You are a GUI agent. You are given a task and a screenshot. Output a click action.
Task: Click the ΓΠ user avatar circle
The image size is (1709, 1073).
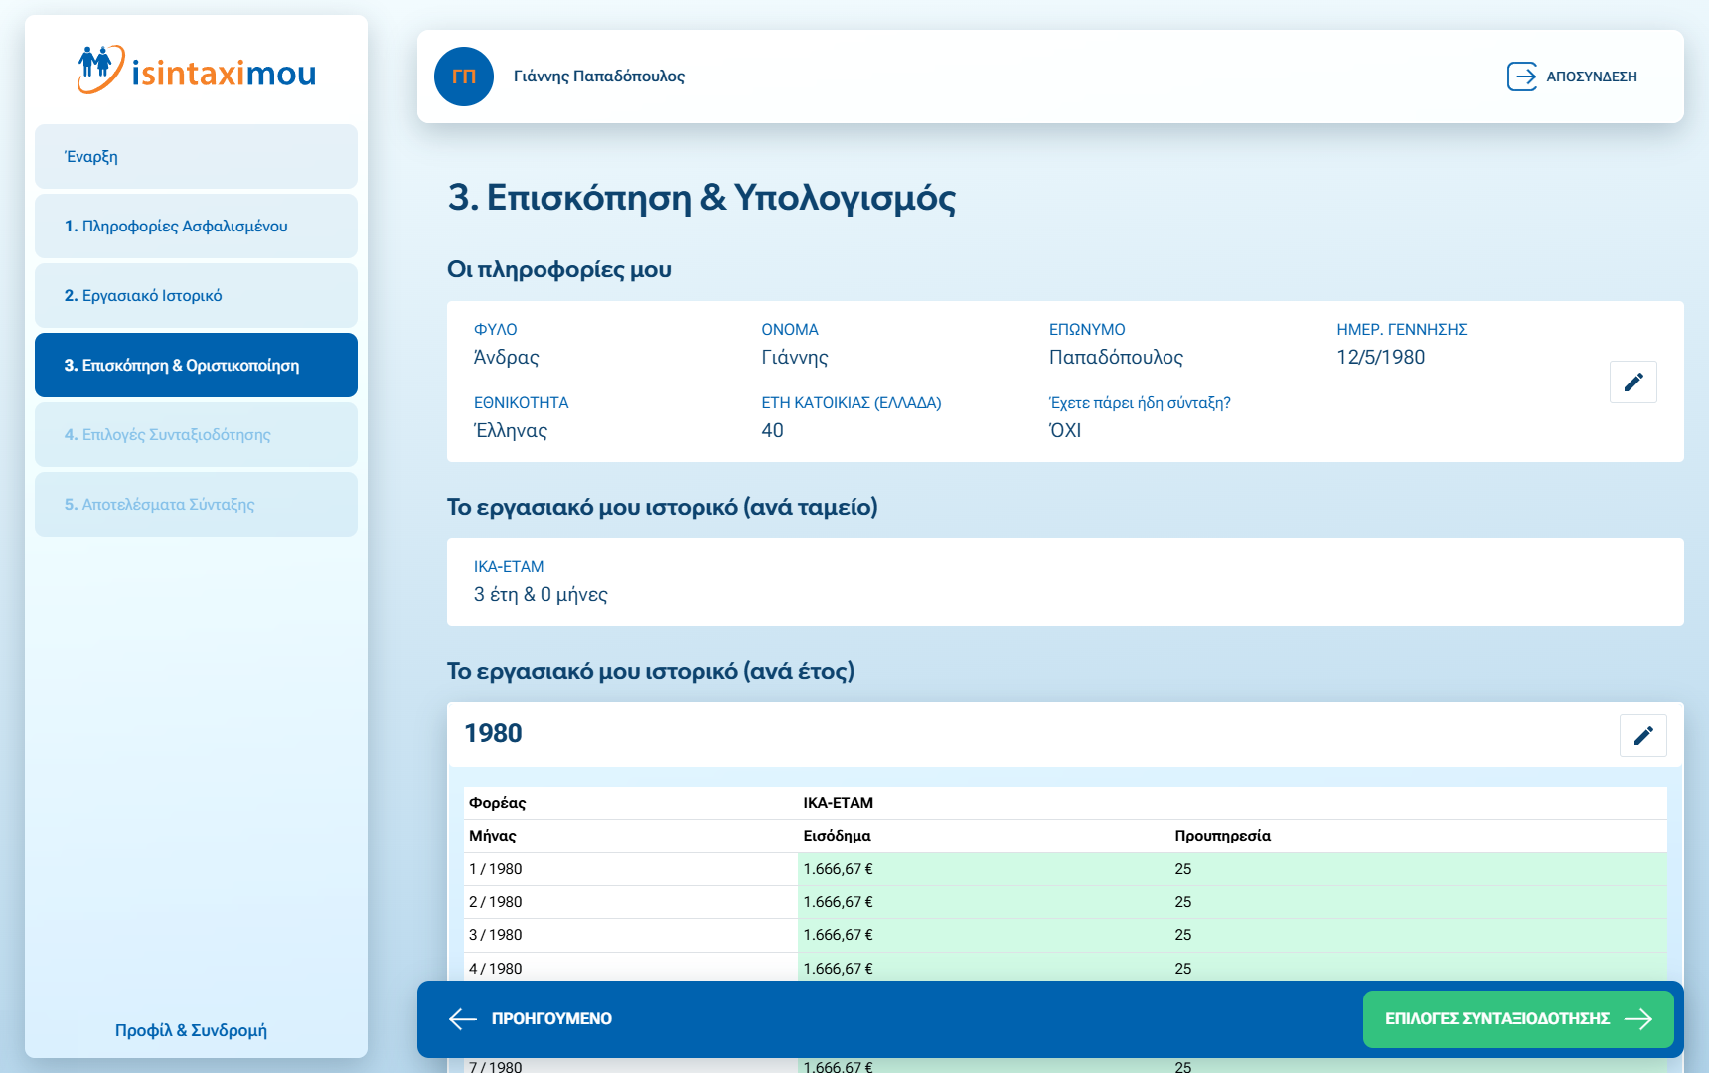pyautogui.click(x=464, y=77)
